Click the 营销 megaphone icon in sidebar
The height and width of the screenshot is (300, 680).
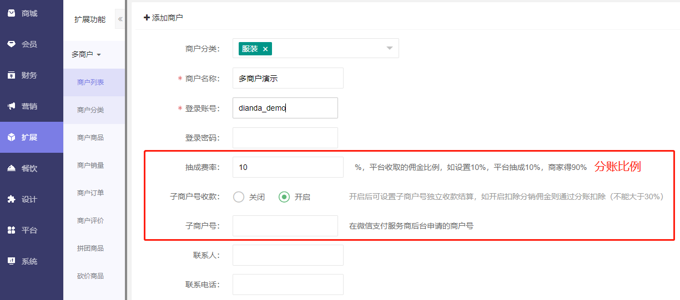[11, 106]
